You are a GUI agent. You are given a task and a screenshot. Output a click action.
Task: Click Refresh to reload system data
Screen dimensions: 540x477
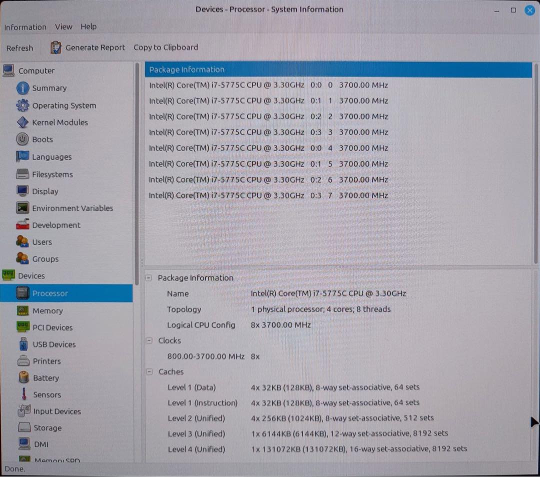click(19, 47)
